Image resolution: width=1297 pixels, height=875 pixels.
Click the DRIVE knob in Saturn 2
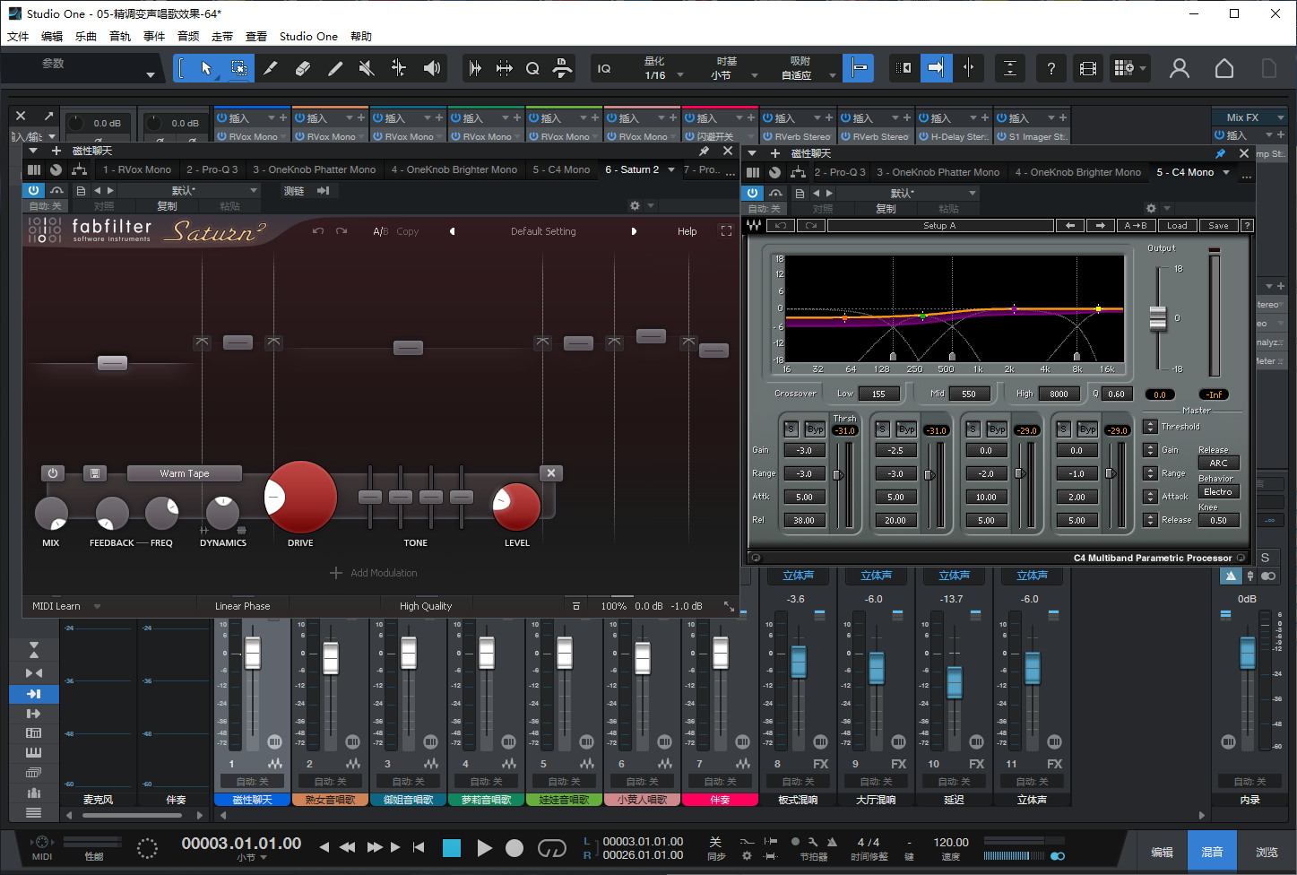300,497
